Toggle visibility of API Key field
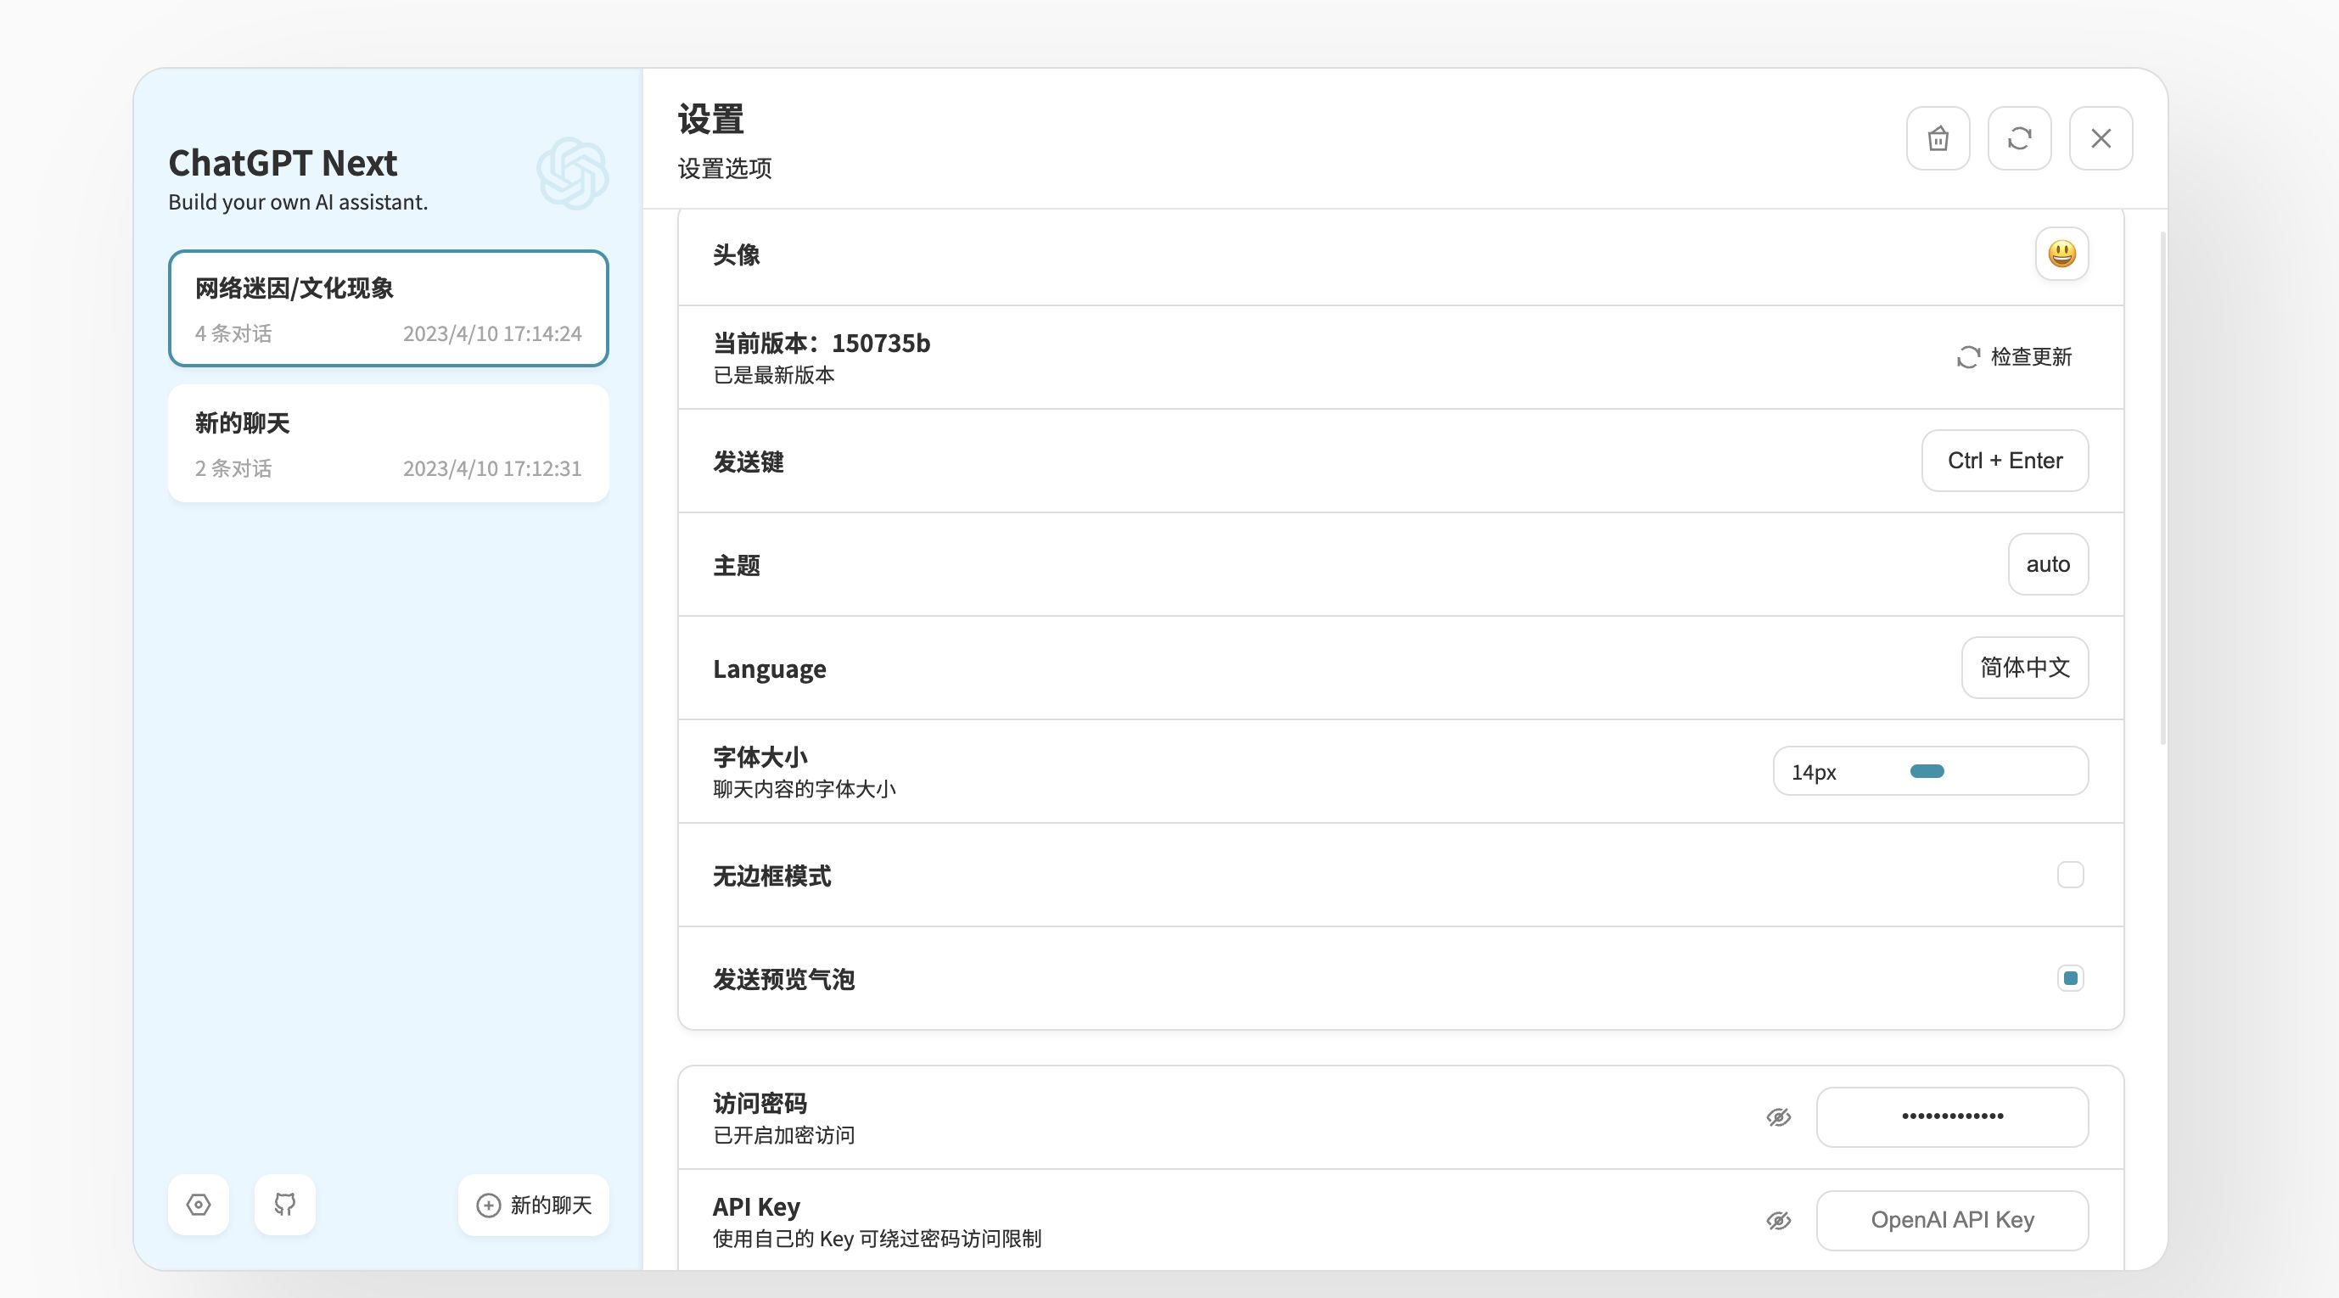The image size is (2339, 1298). point(1779,1221)
